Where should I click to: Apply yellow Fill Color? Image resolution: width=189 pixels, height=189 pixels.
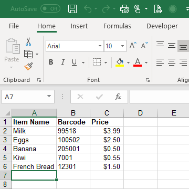click(x=120, y=62)
